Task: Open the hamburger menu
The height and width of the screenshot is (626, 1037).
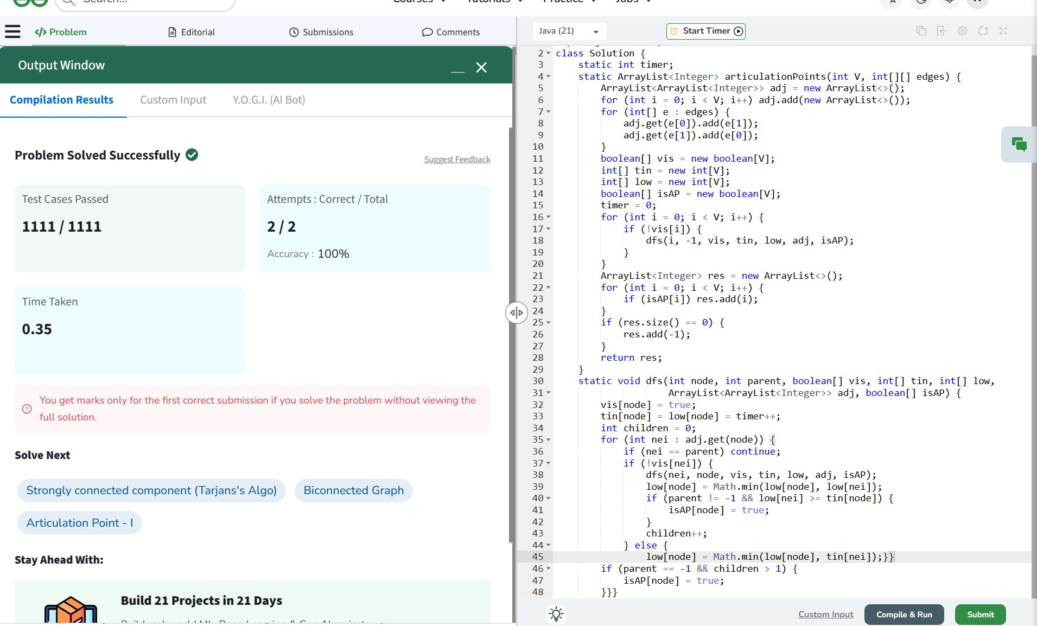Action: click(12, 31)
